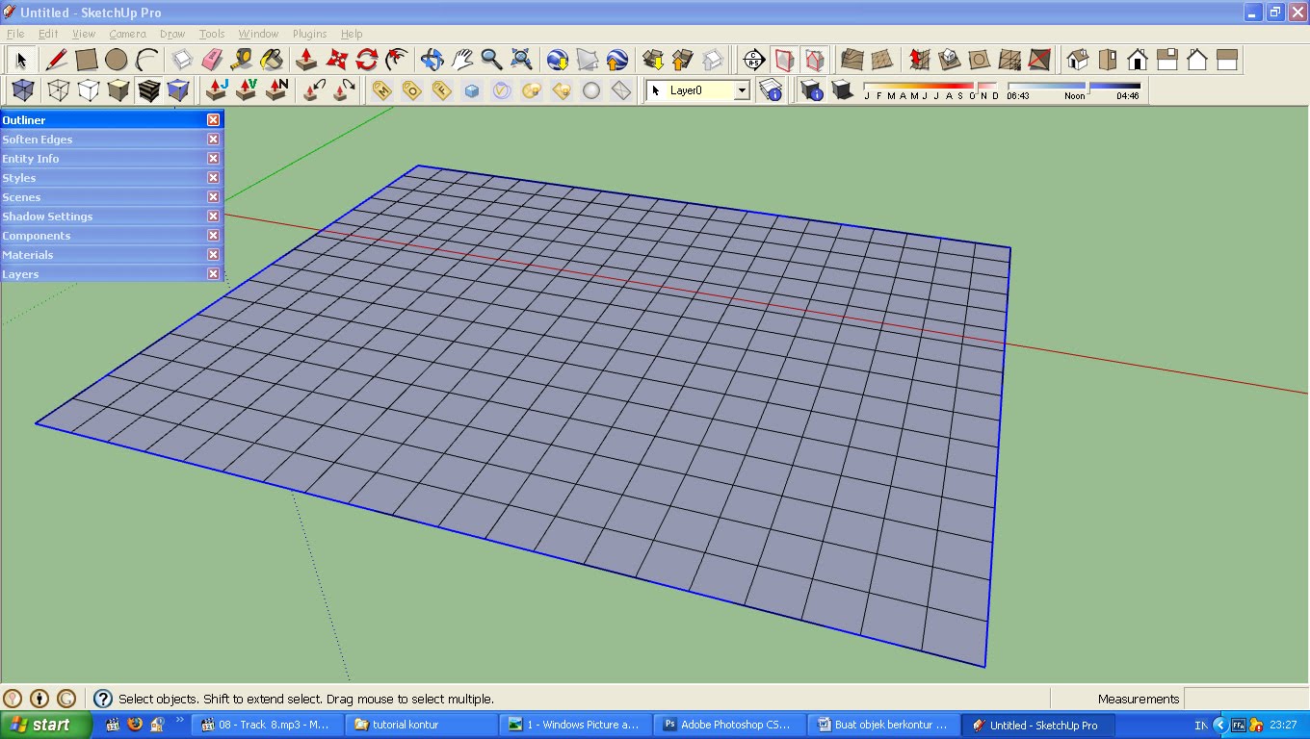
Task: Activate the Tape Measure tool
Action: click(242, 60)
